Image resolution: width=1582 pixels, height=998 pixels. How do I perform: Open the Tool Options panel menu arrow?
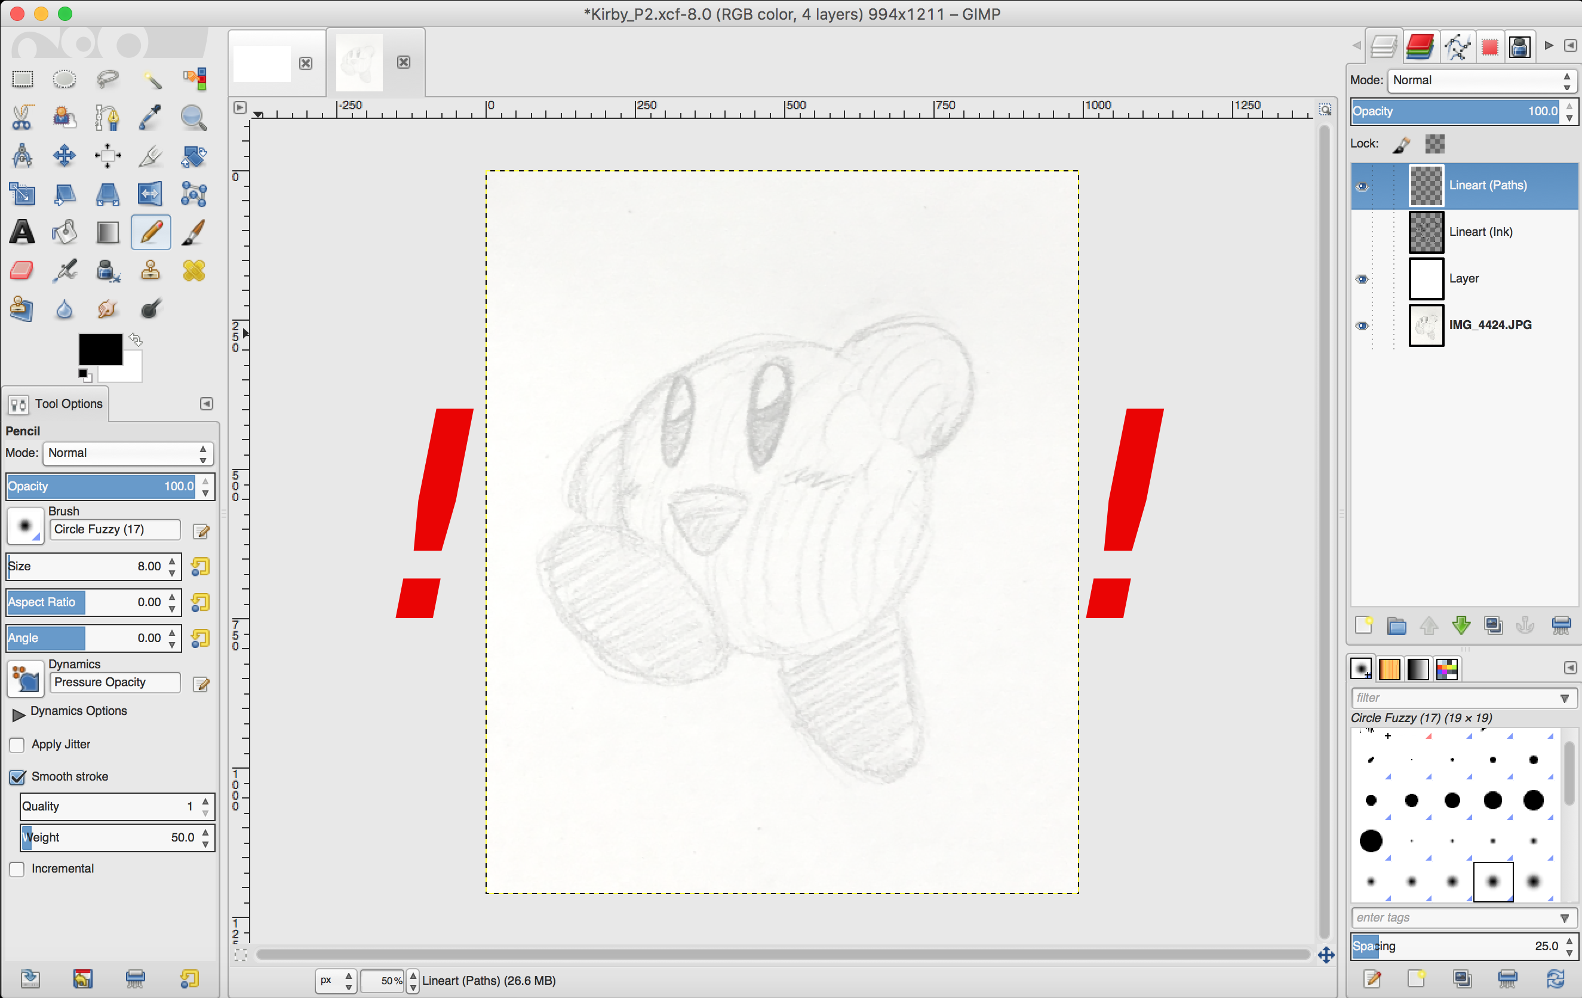pos(206,404)
